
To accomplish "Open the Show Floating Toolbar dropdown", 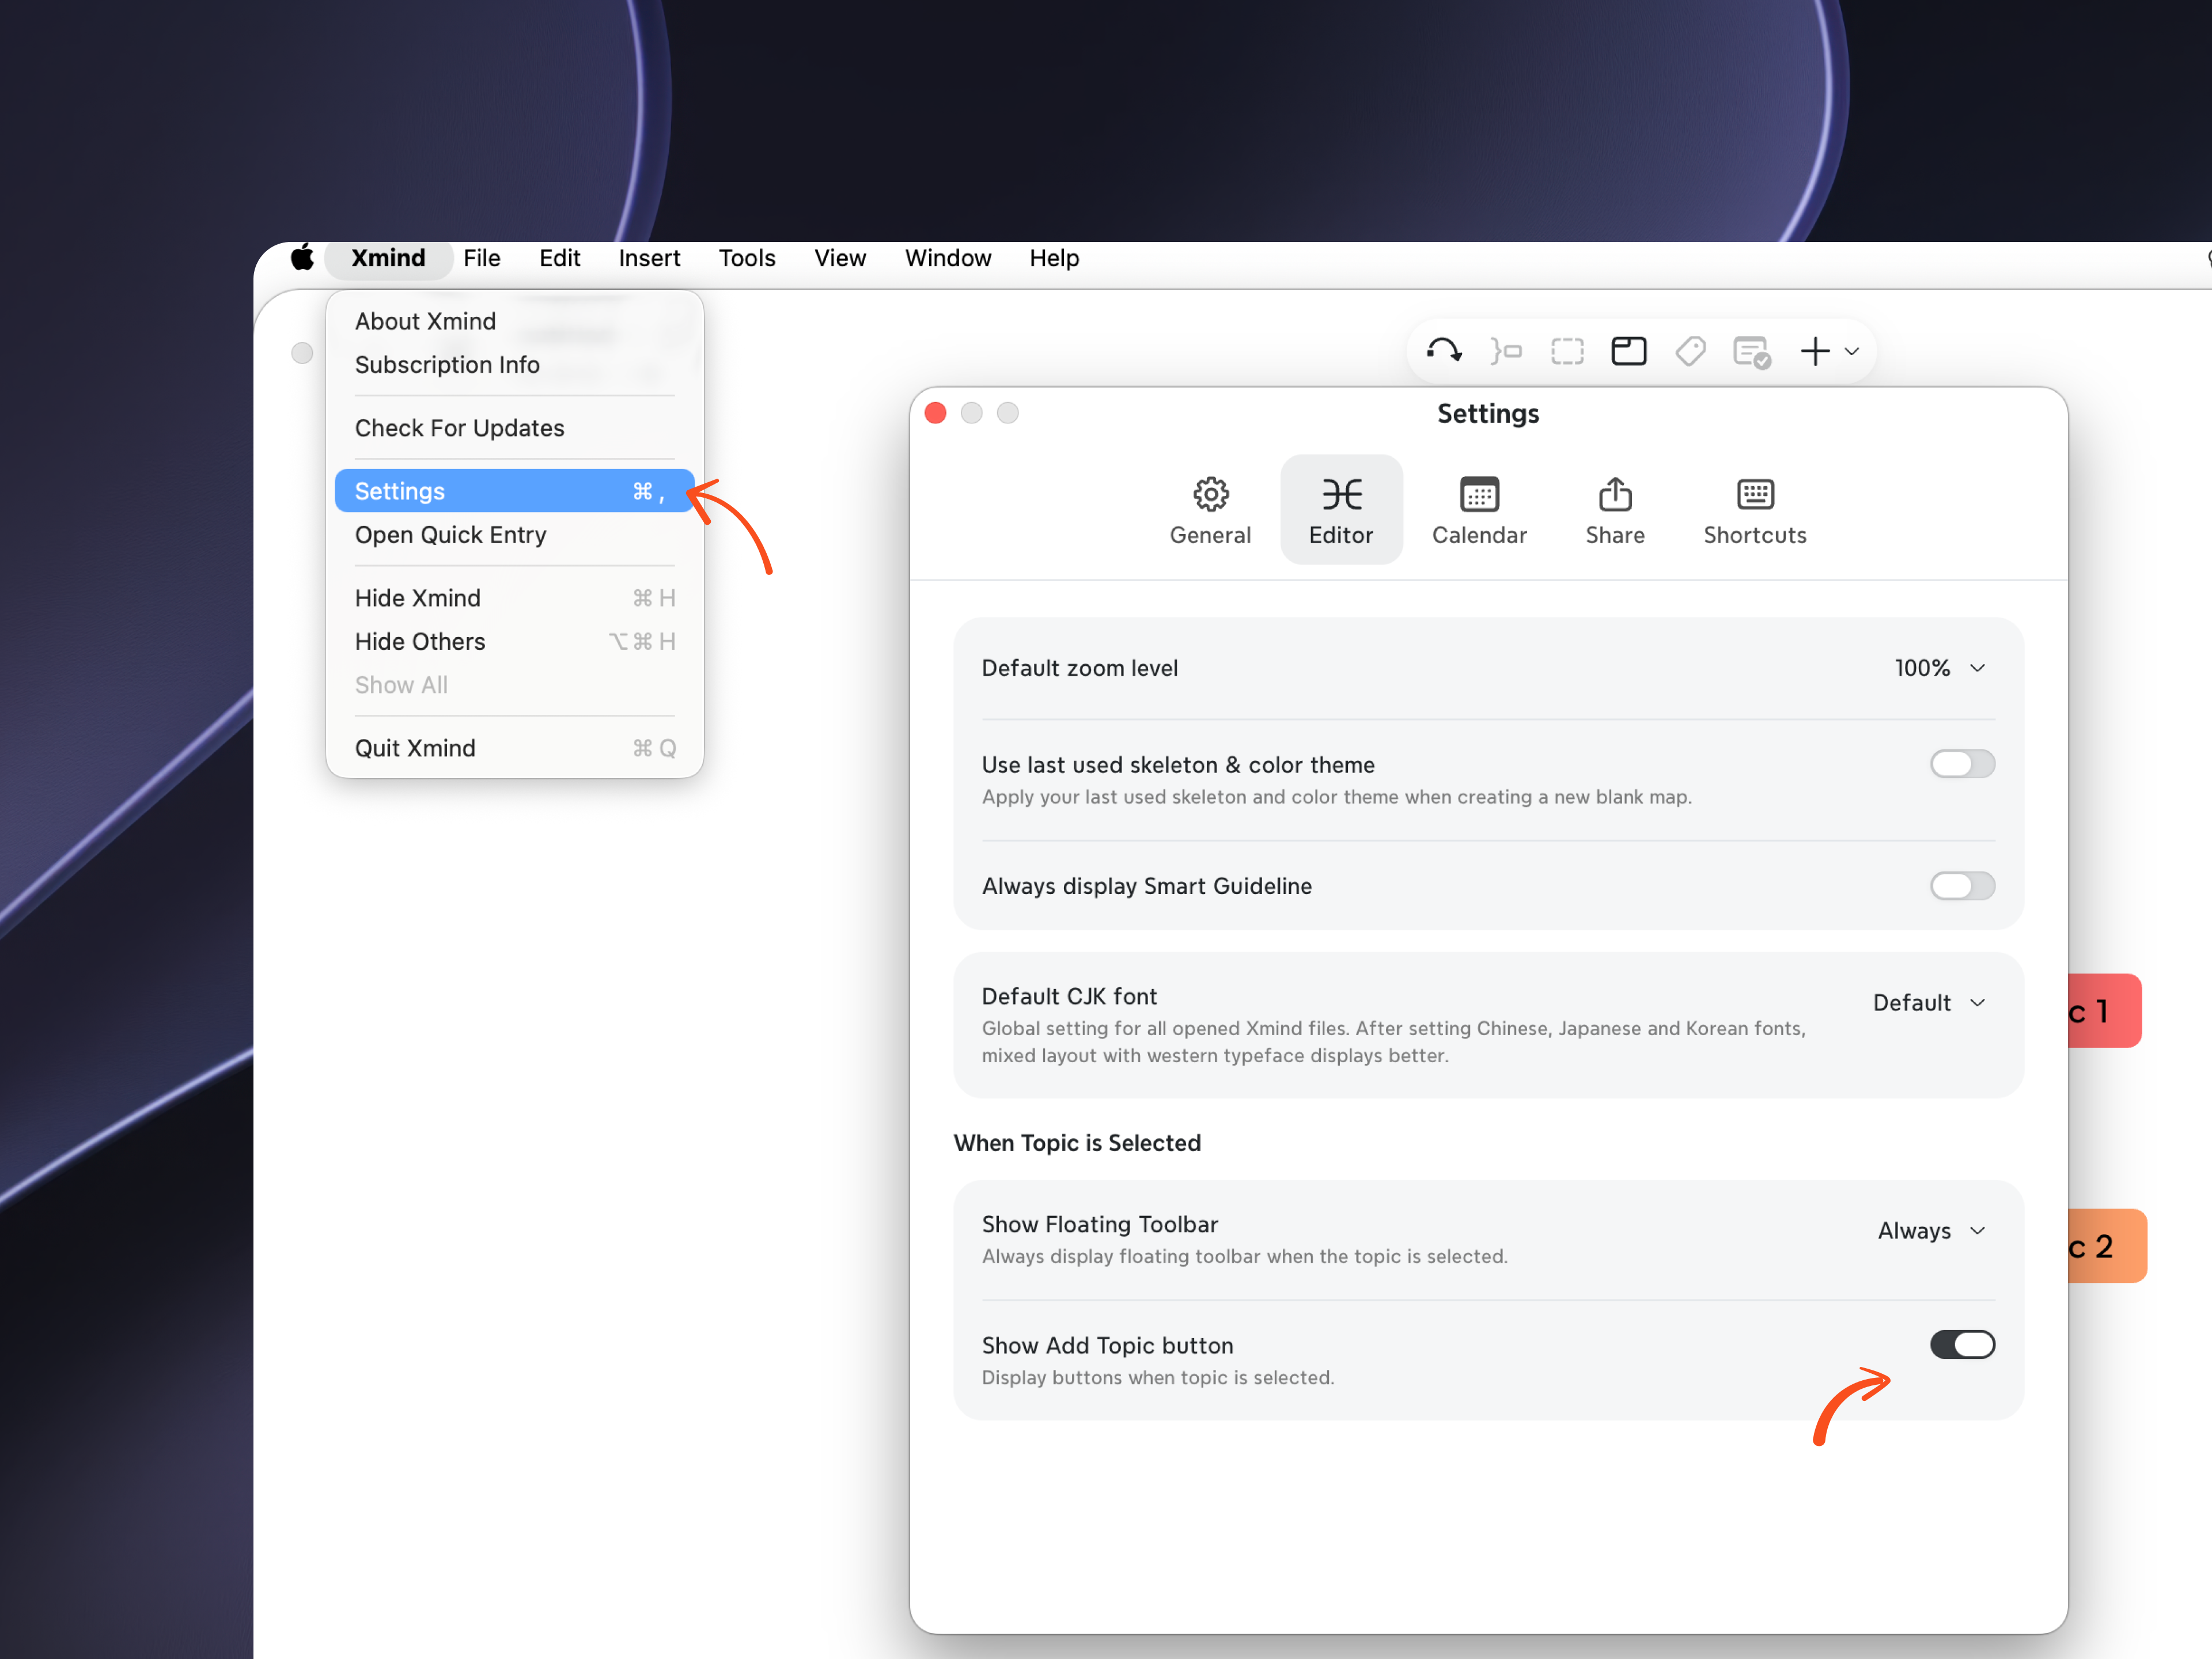I will (1931, 1231).
